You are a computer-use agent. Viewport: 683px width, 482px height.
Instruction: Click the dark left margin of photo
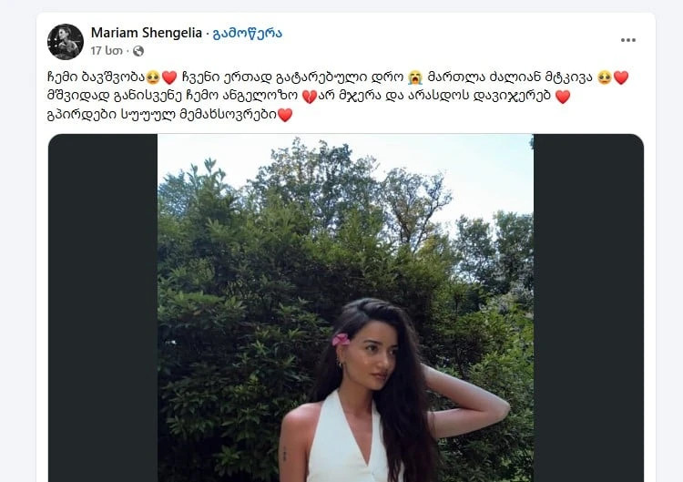103,308
